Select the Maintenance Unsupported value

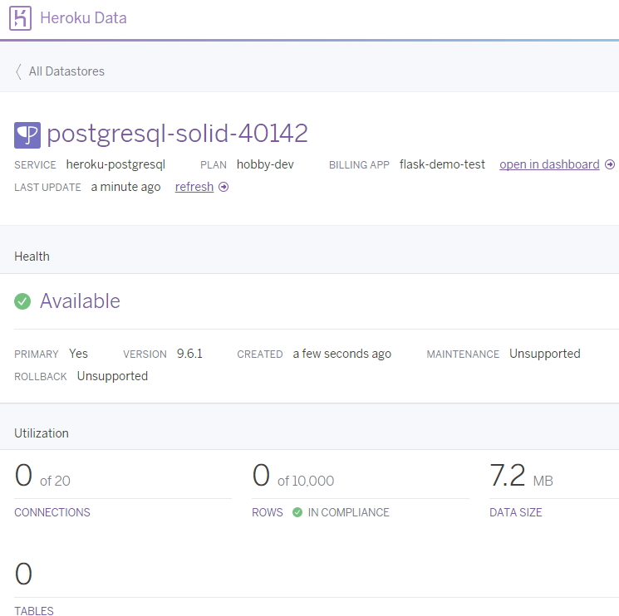(x=545, y=354)
